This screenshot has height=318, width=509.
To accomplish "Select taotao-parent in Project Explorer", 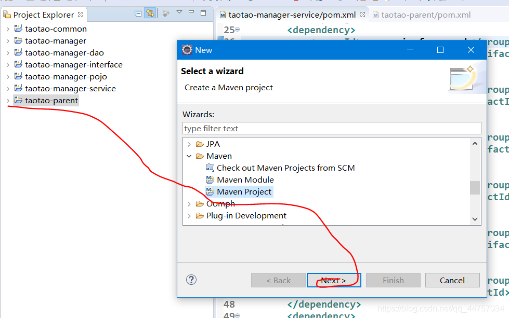I will pyautogui.click(x=51, y=101).
